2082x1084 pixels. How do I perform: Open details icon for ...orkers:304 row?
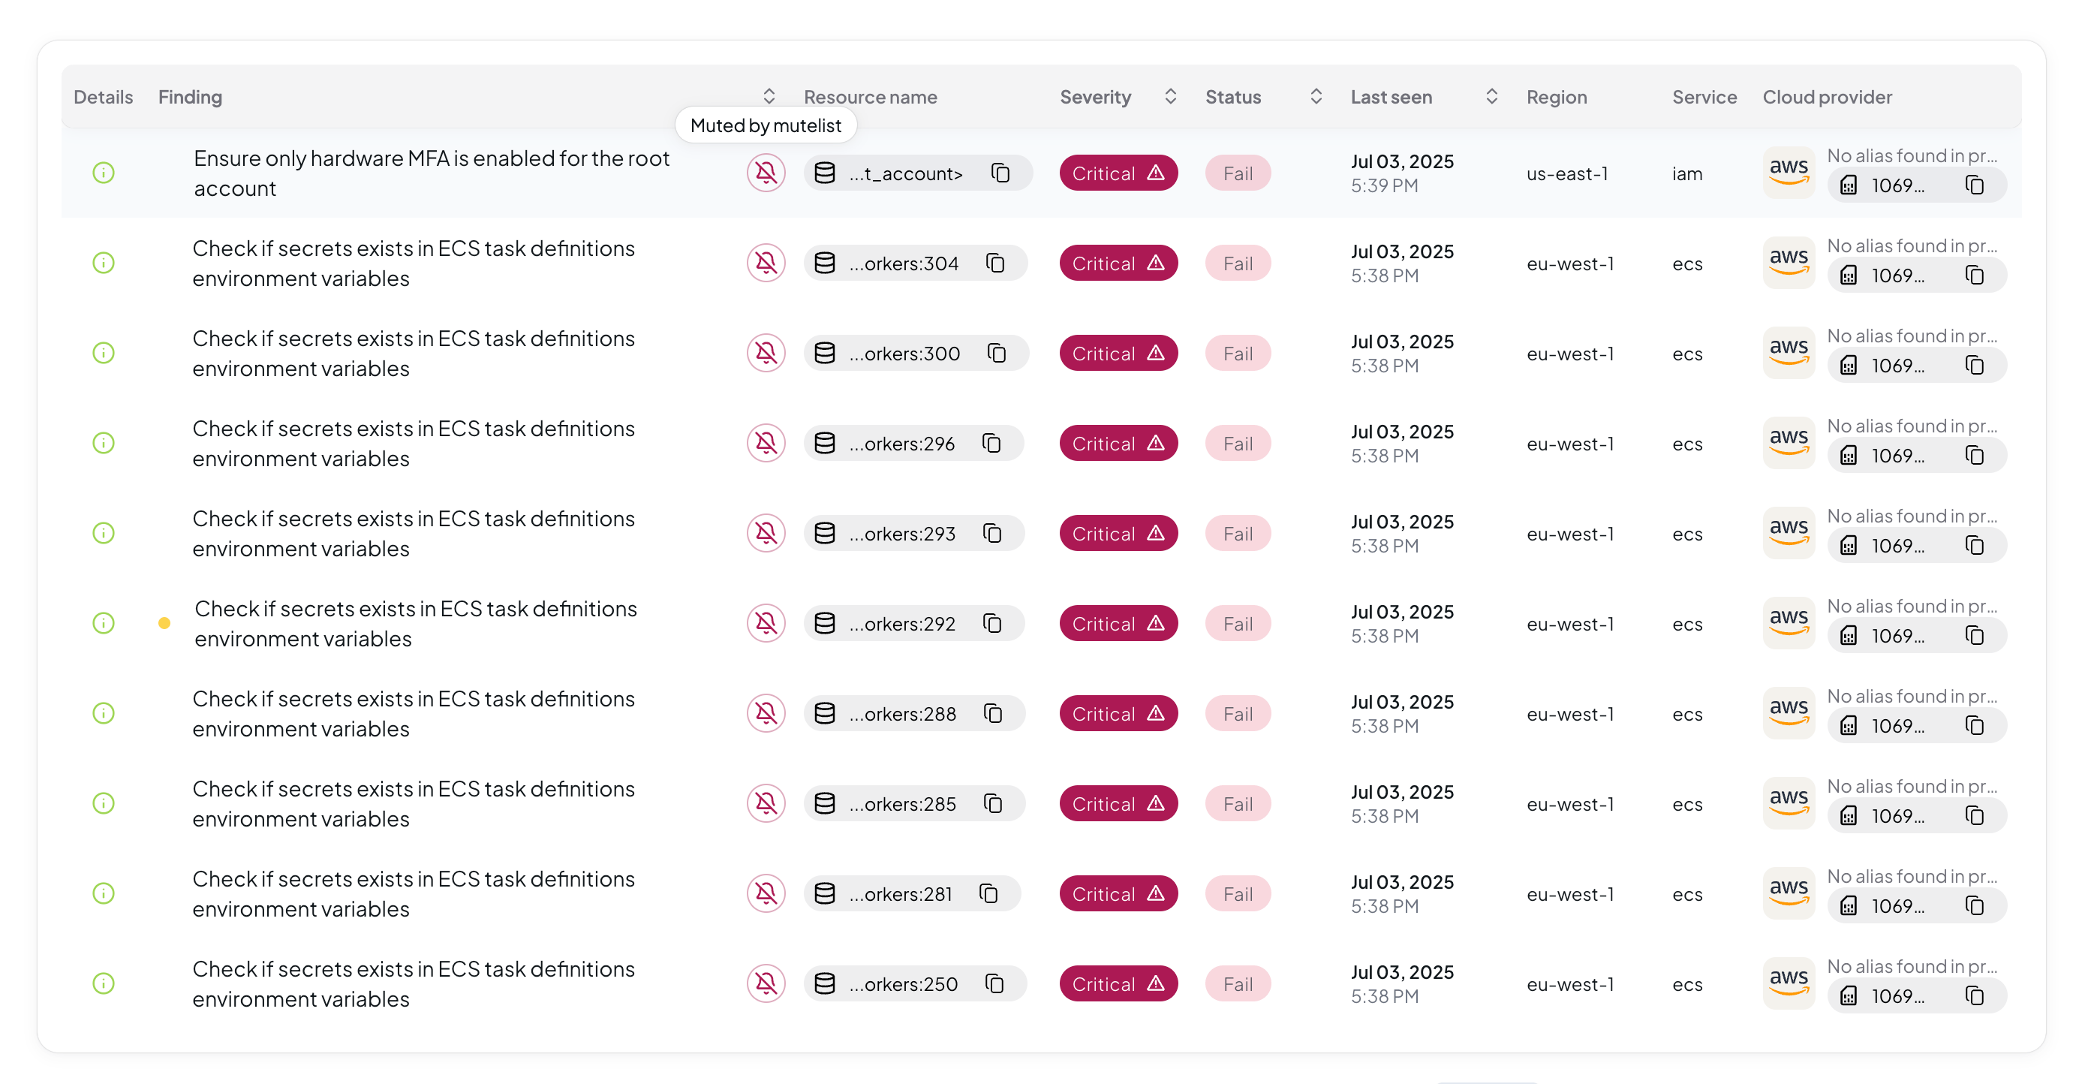click(x=104, y=263)
